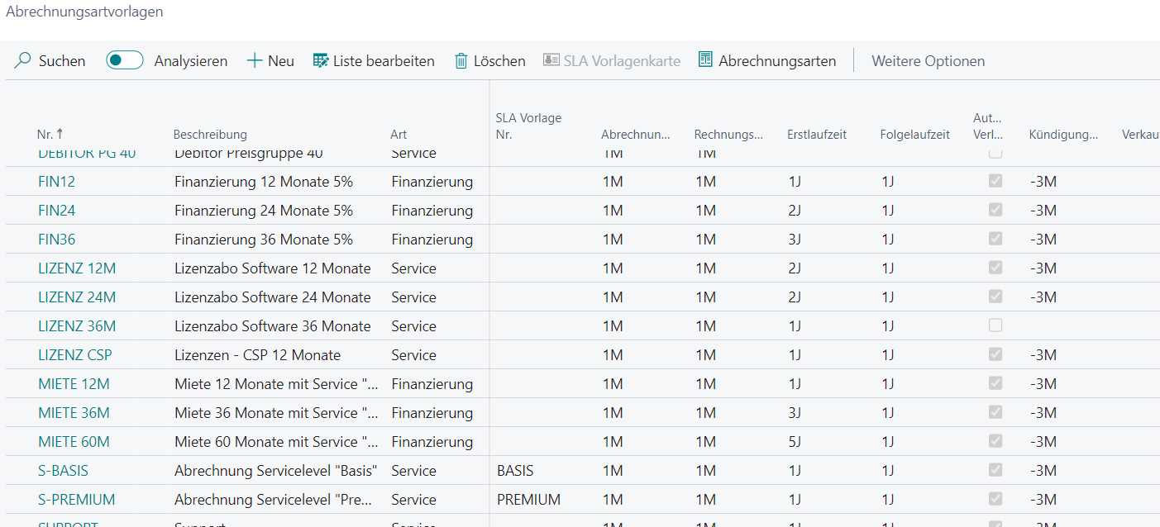Click the Neu plus icon
Screen dimensions: 1160x527
255,60
